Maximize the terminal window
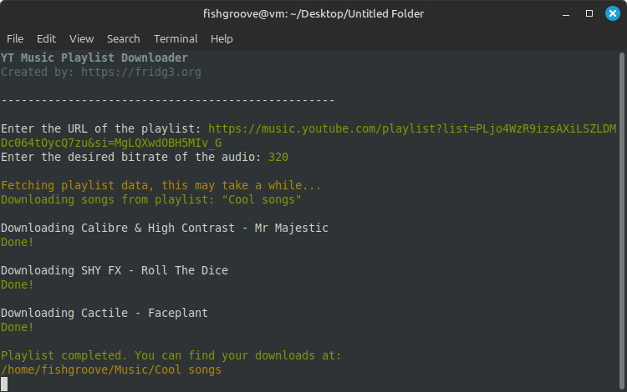The image size is (627, 392). [x=589, y=13]
